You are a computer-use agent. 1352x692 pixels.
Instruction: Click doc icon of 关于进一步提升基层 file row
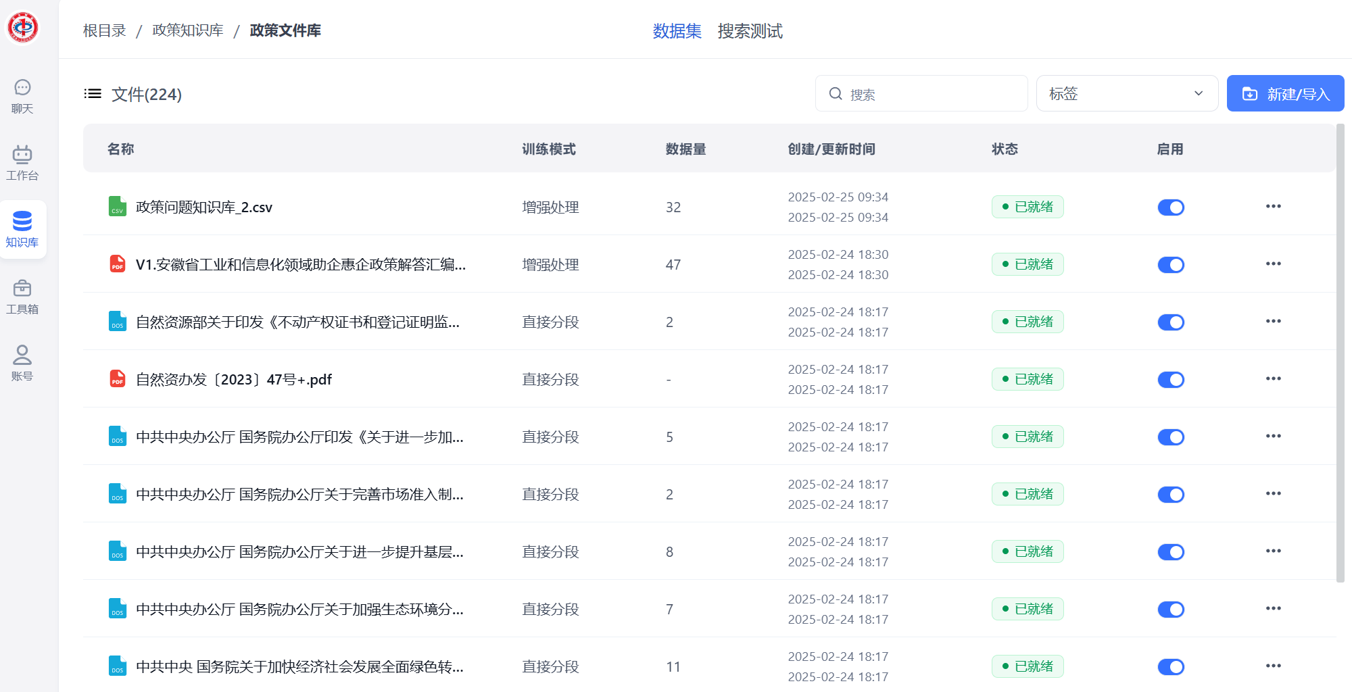(118, 551)
